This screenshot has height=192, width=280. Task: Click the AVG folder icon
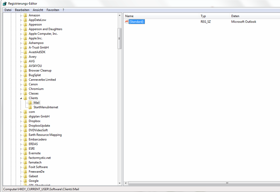[25, 61]
